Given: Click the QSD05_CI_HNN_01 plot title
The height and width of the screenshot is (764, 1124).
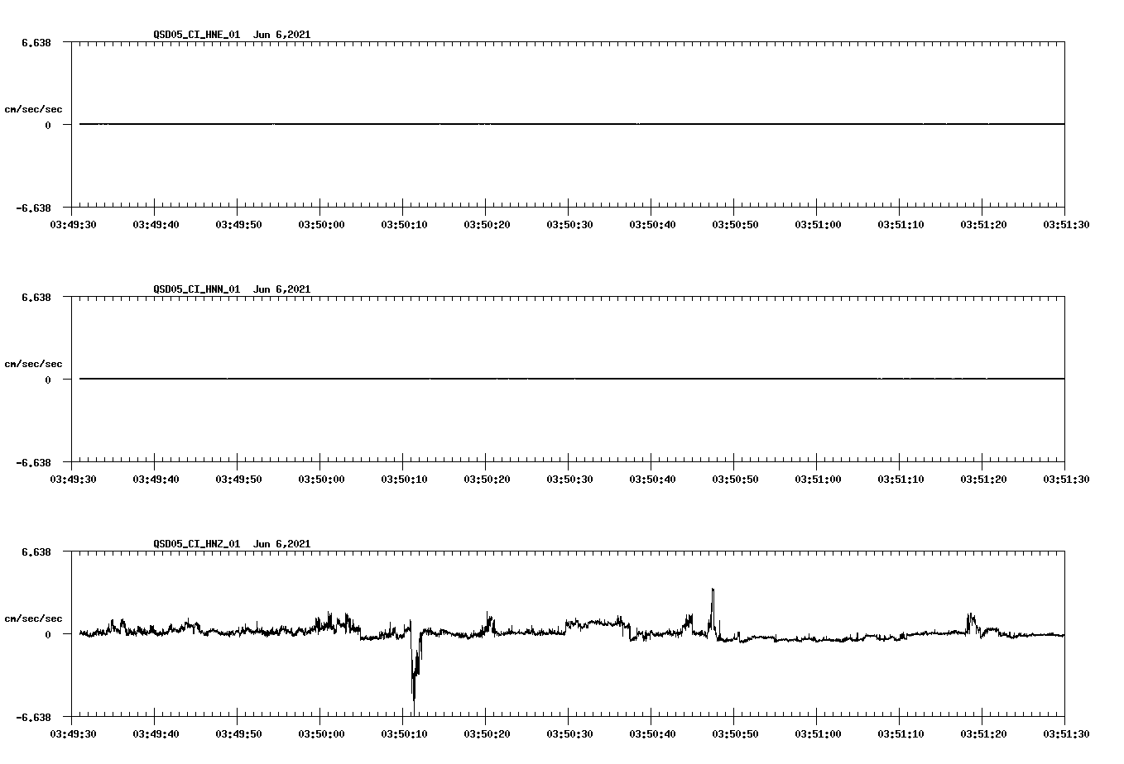Looking at the screenshot, I should [x=232, y=289].
